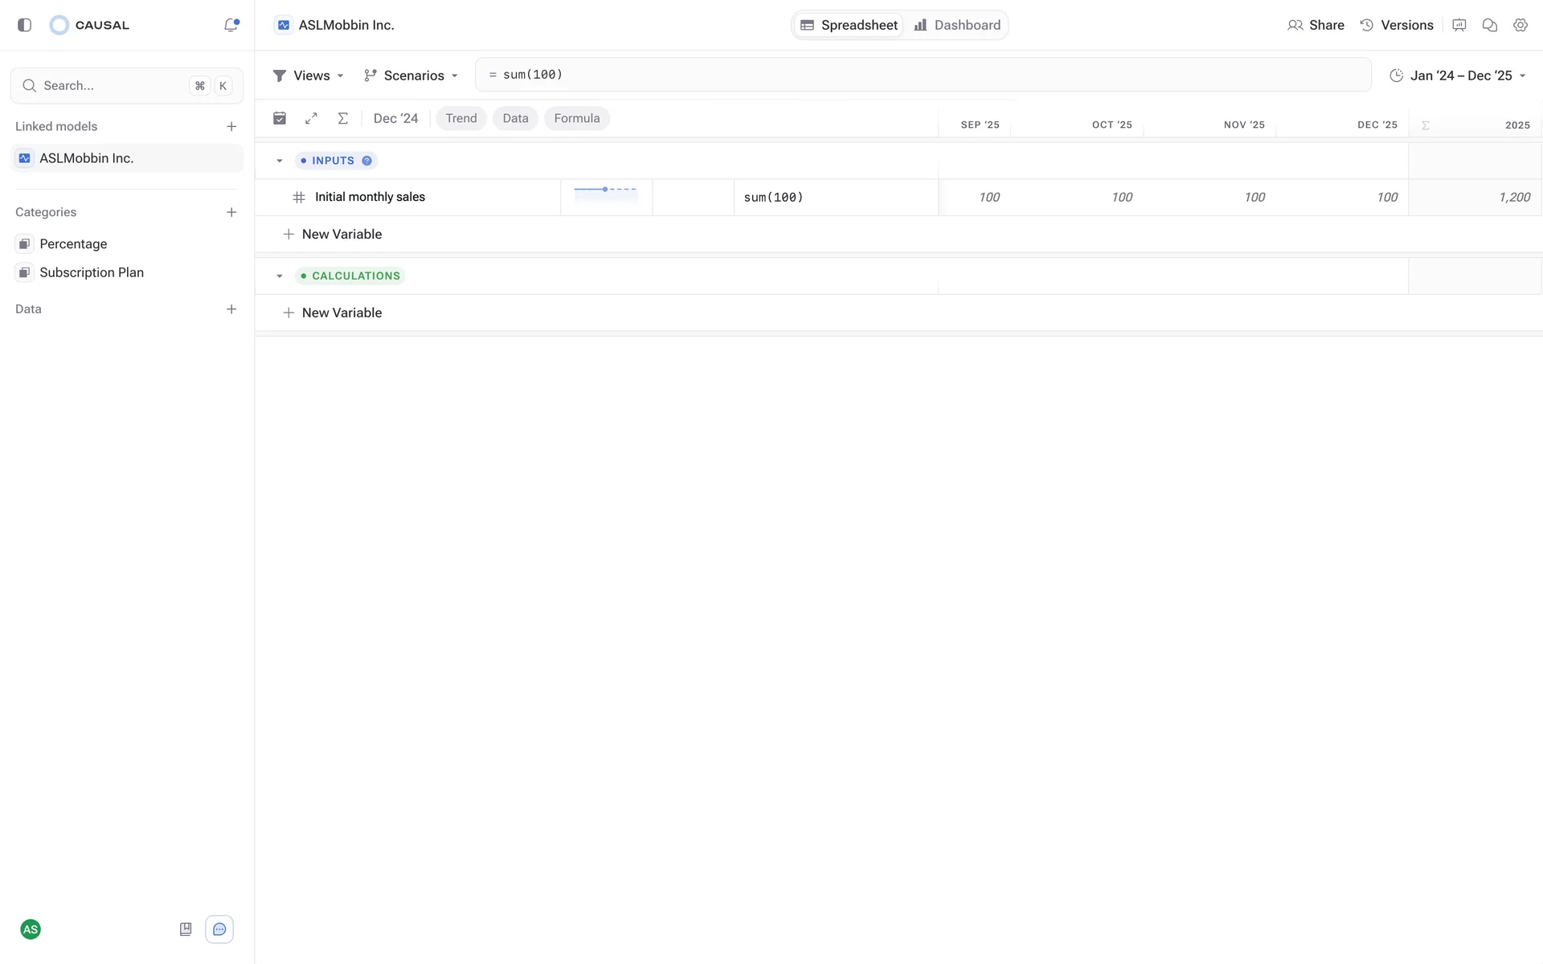The height and width of the screenshot is (964, 1543).
Task: Open the Scenarios dropdown
Action: [411, 76]
